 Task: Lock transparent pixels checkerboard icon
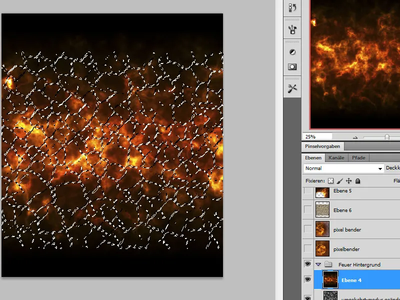pos(330,181)
